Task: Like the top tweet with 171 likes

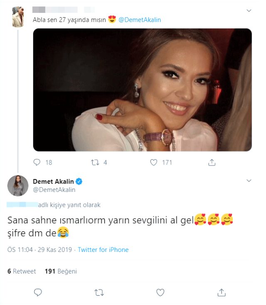Action: click(x=154, y=162)
